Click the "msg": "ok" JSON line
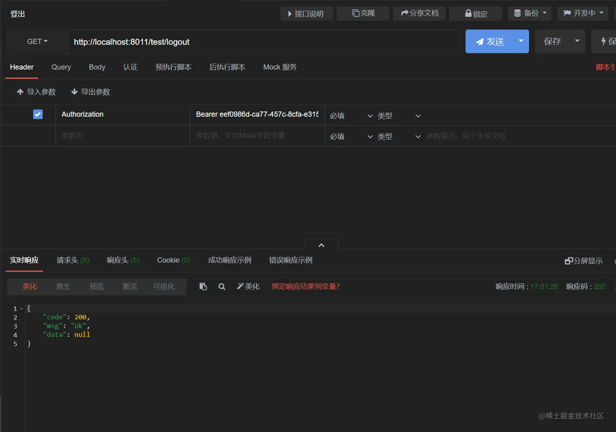This screenshot has width=616, height=432. coord(66,326)
